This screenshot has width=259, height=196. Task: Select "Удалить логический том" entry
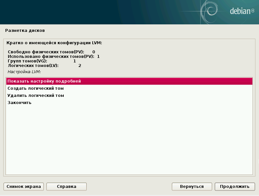tap(36, 95)
